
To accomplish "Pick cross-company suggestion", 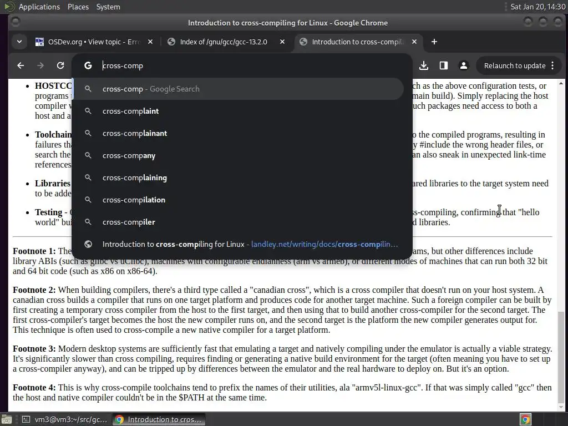I will 239,155.
